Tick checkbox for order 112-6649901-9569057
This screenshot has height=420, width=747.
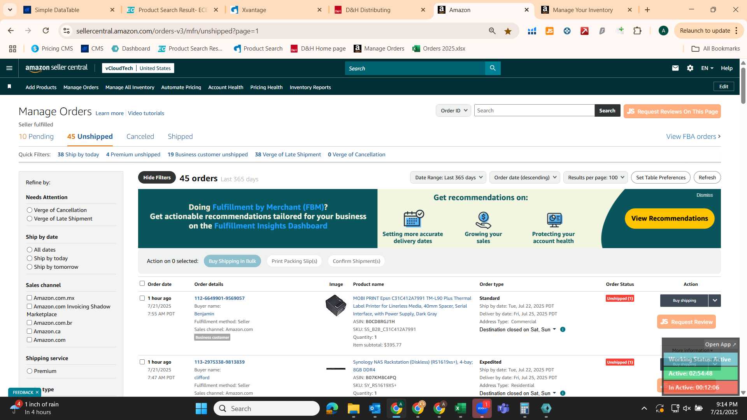pos(142,298)
